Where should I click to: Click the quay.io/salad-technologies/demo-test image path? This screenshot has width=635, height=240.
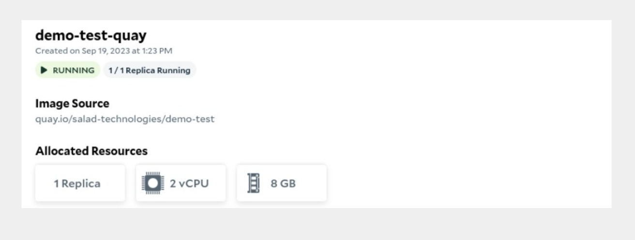pyautogui.click(x=125, y=119)
